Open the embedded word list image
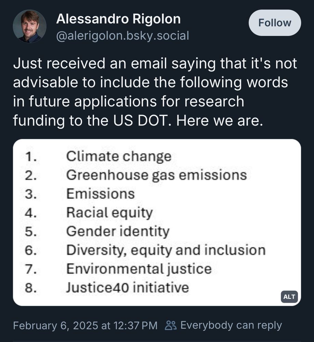This screenshot has height=342, width=314. (x=157, y=223)
